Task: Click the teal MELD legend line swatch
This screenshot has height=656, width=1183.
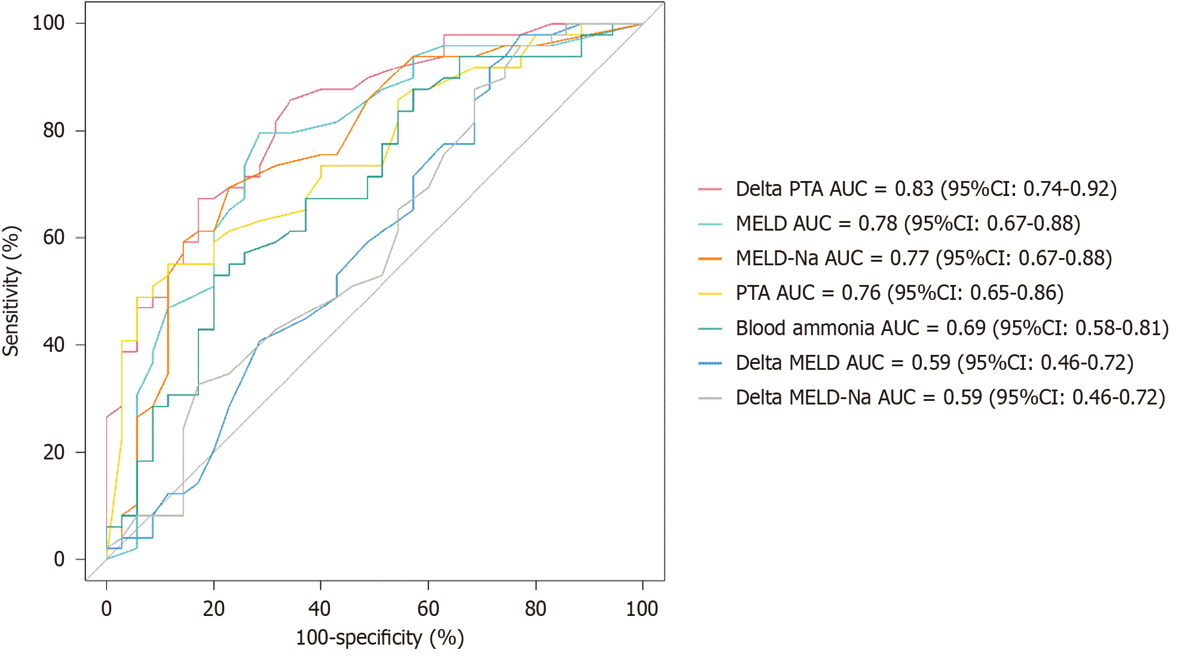Action: [x=710, y=224]
